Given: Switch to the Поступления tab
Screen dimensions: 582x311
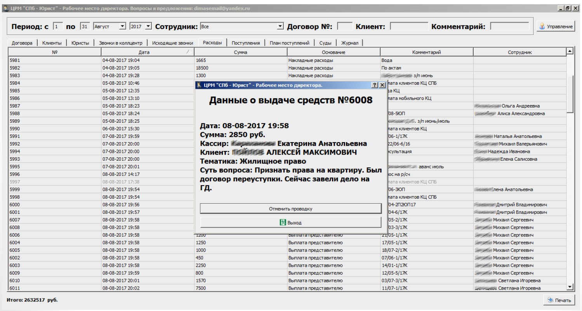Looking at the screenshot, I should coord(246,43).
